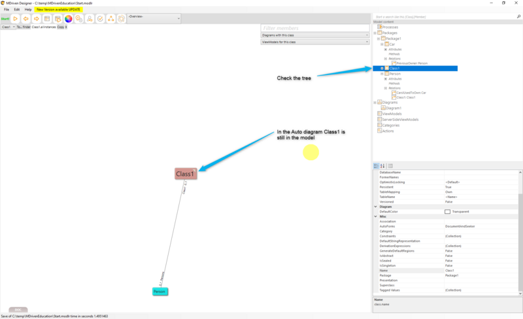
Task: Click the forward arrow navigation icon
Action: pos(37,19)
